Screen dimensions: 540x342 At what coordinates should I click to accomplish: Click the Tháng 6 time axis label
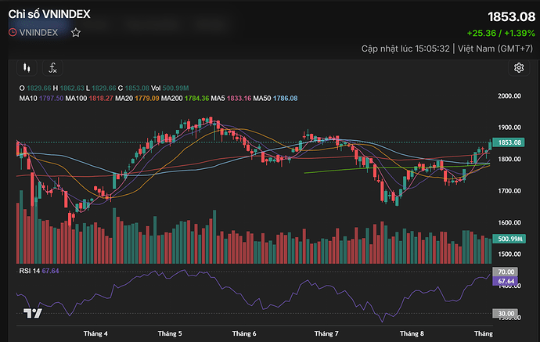pyautogui.click(x=244, y=333)
